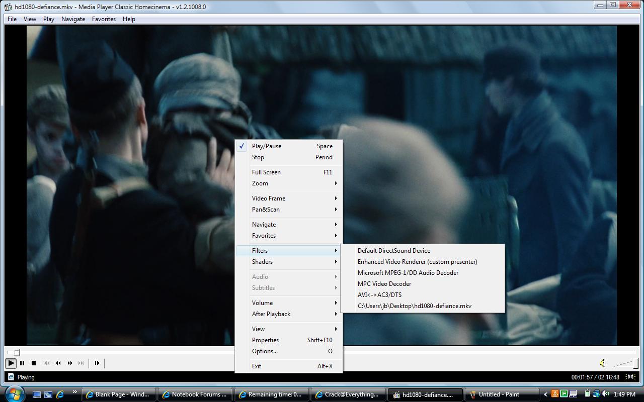
Task: Switch to Remaining time taskbar window
Action: coord(272,394)
